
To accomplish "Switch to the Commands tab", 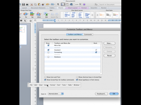I will point(88,34).
